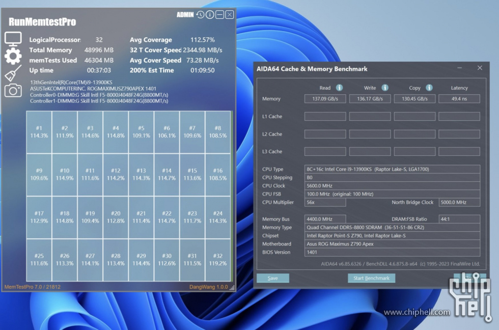The image size is (499, 330).
Task: Select memtest cell #5 109.1%
Action: point(141,132)
